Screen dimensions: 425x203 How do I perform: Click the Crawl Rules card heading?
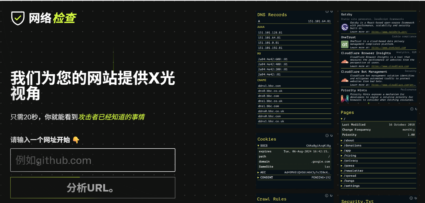click(272, 199)
